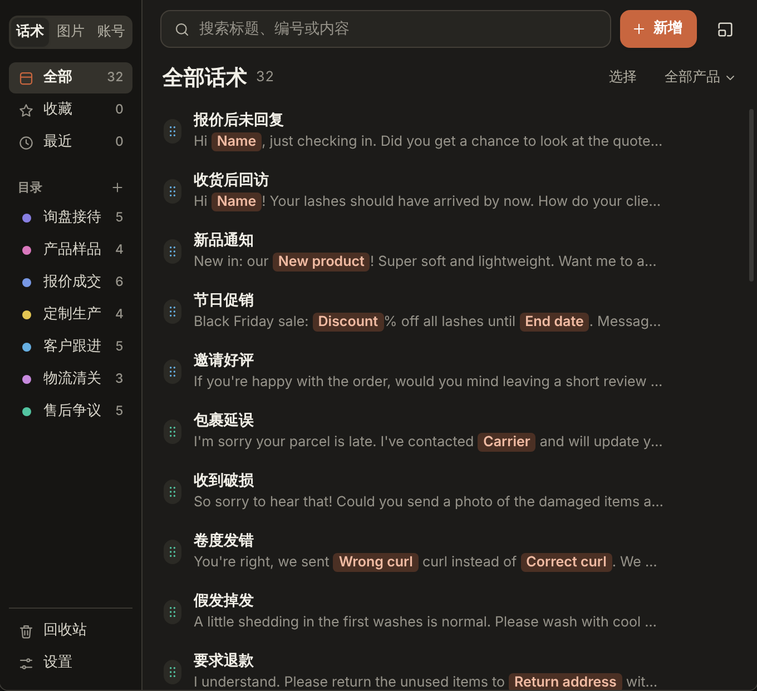Click the 设置 sliders icon
Screen dimensions: 757x691
coord(26,663)
